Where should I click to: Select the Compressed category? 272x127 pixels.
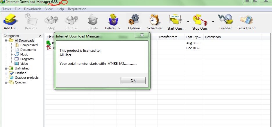tap(29, 45)
